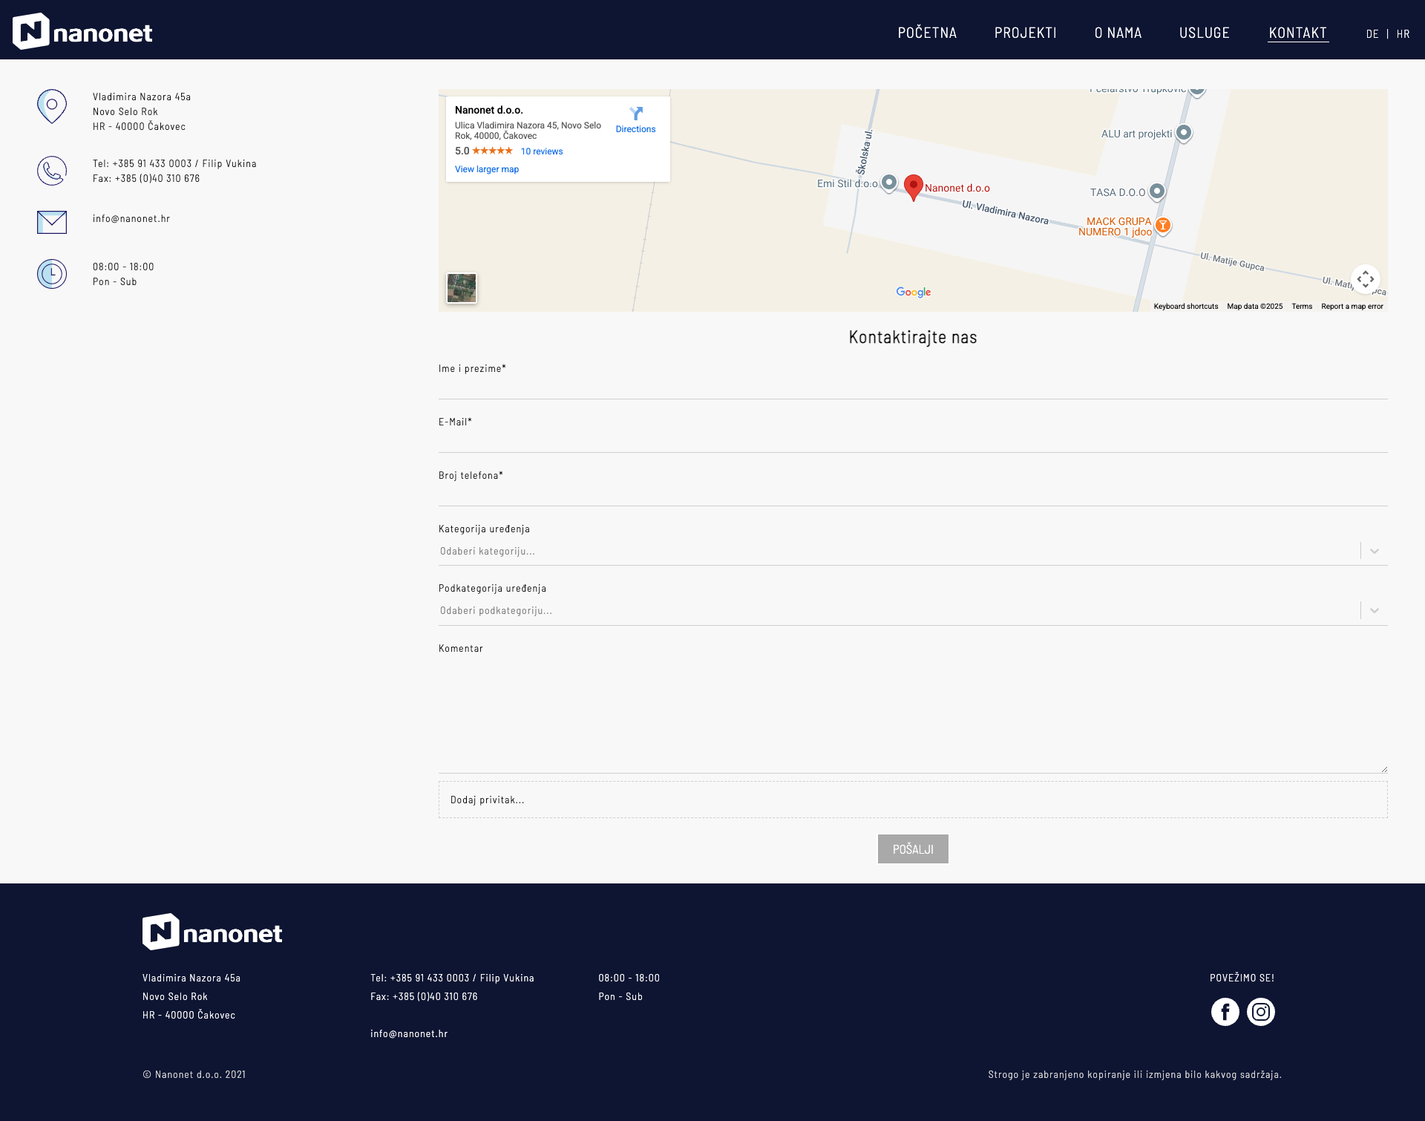Switch to satellite view thumbnail on map
This screenshot has height=1121, width=1425.
click(x=462, y=288)
